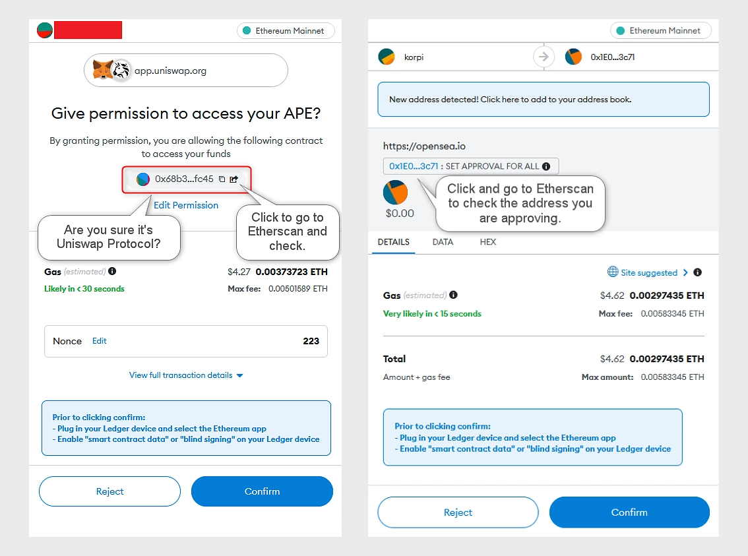
Task: Reject the OpenSea approval transaction
Action: [458, 512]
